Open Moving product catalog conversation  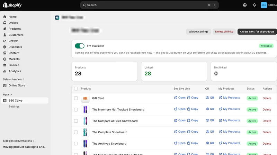(25, 147)
